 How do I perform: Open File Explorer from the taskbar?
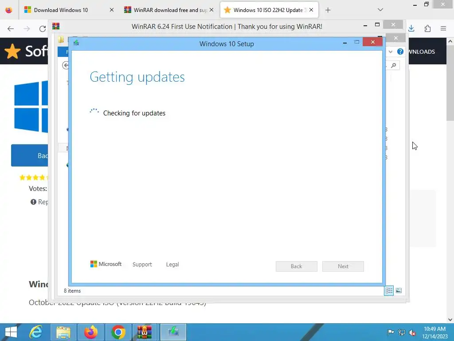(x=63, y=332)
